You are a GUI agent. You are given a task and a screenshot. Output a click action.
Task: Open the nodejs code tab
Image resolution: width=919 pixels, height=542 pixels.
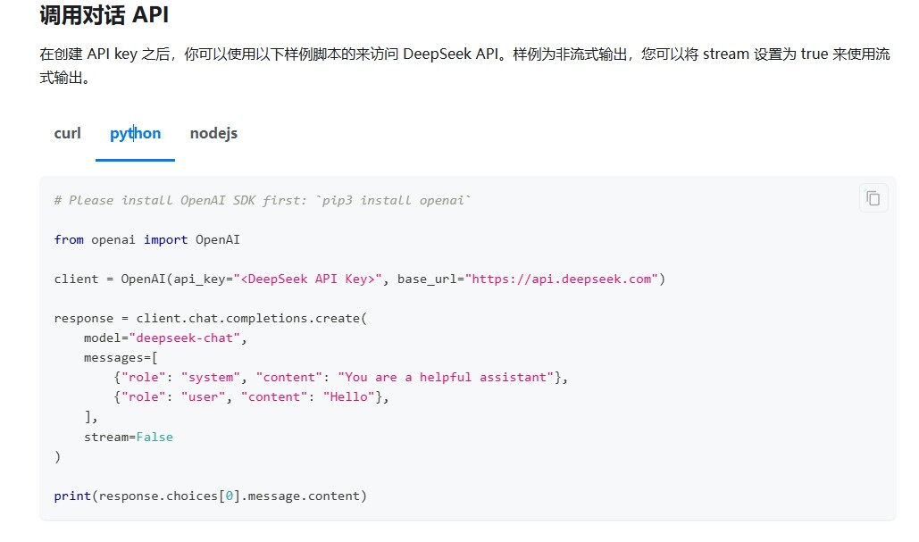213,134
